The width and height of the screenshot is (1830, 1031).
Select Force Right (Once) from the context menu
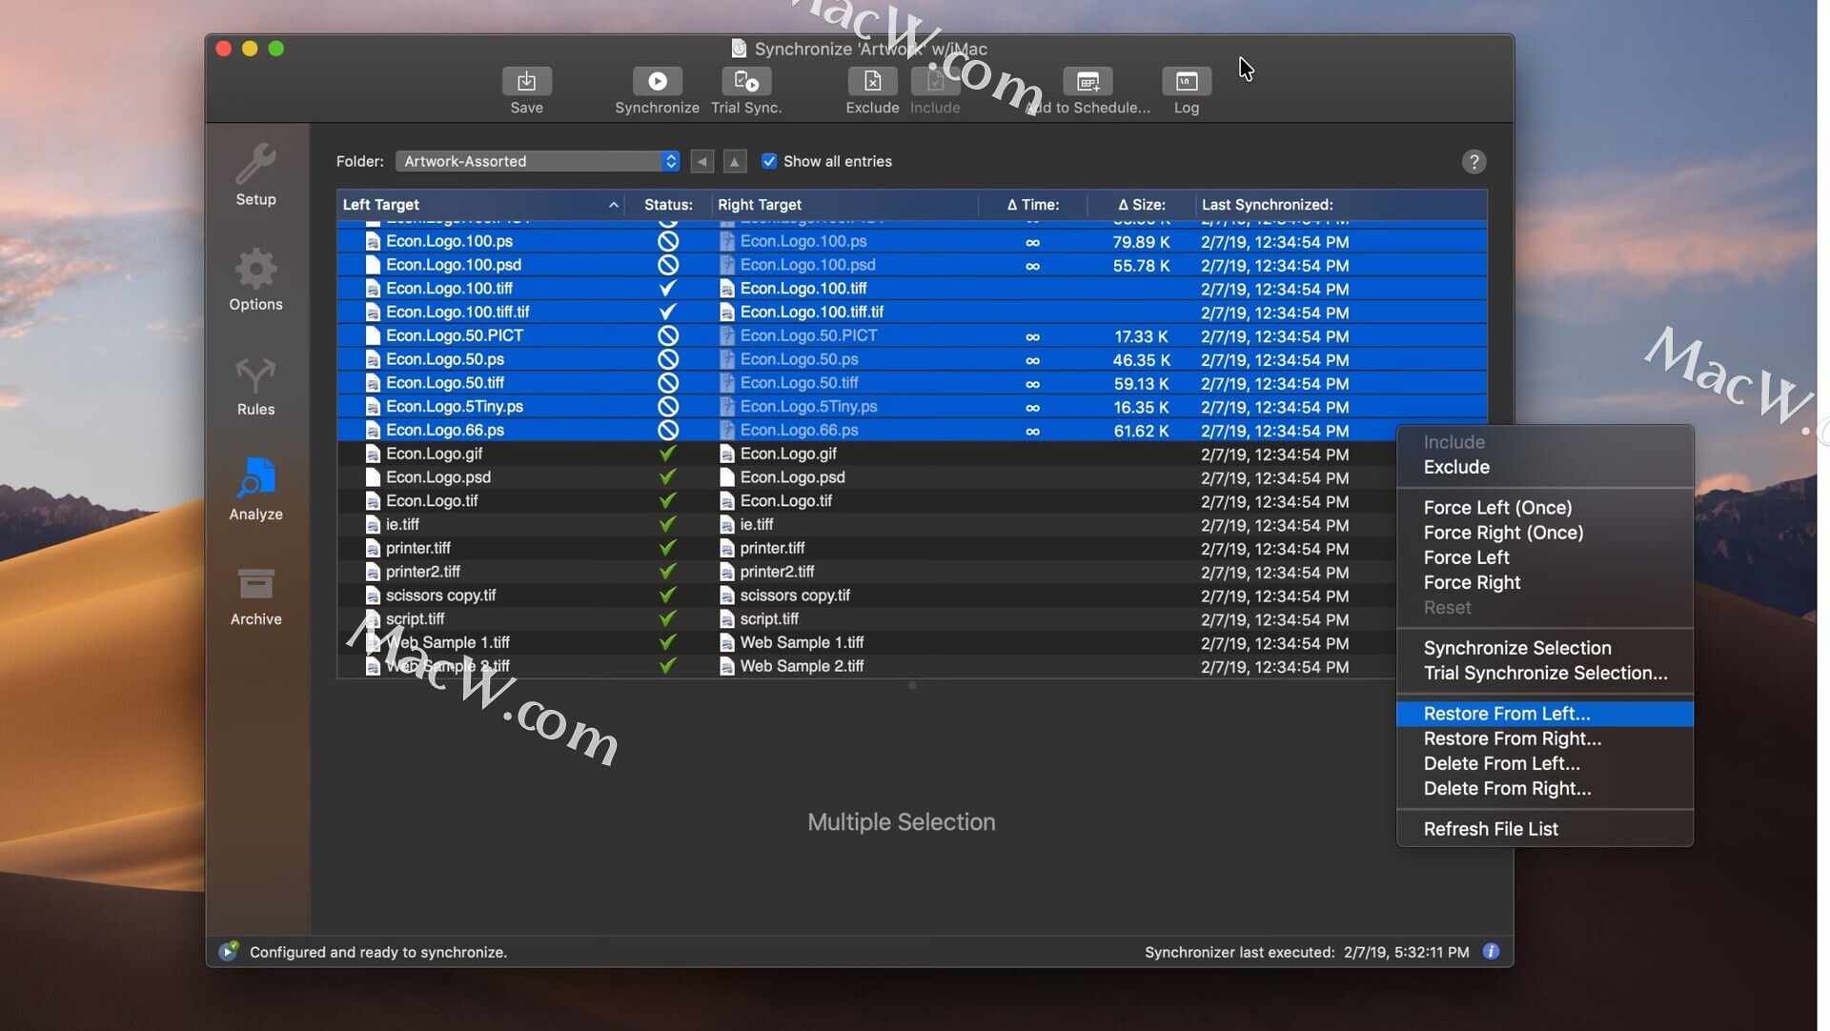click(x=1503, y=533)
